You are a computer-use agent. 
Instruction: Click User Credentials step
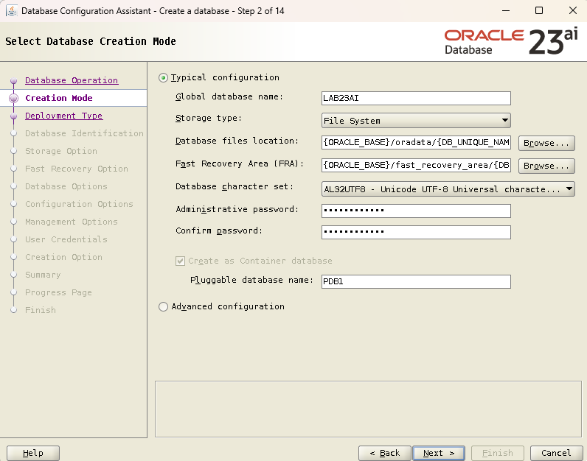[x=66, y=239]
